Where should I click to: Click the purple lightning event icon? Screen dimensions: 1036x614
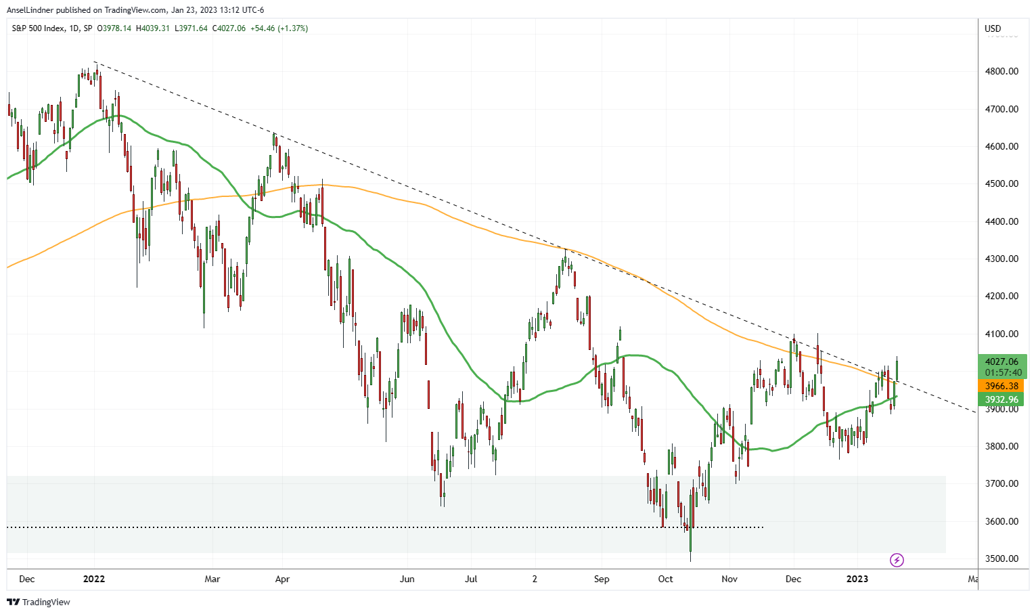(897, 560)
